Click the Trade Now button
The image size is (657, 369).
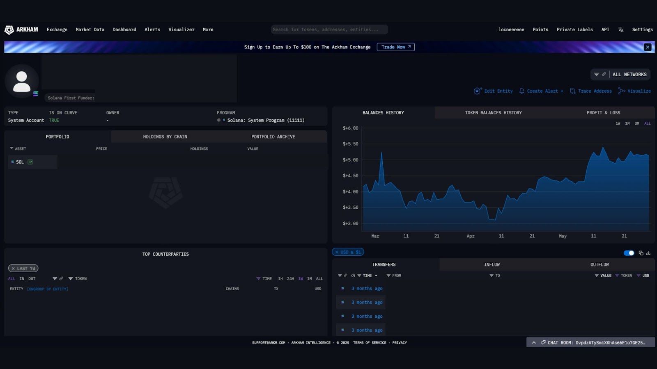pyautogui.click(x=395, y=47)
